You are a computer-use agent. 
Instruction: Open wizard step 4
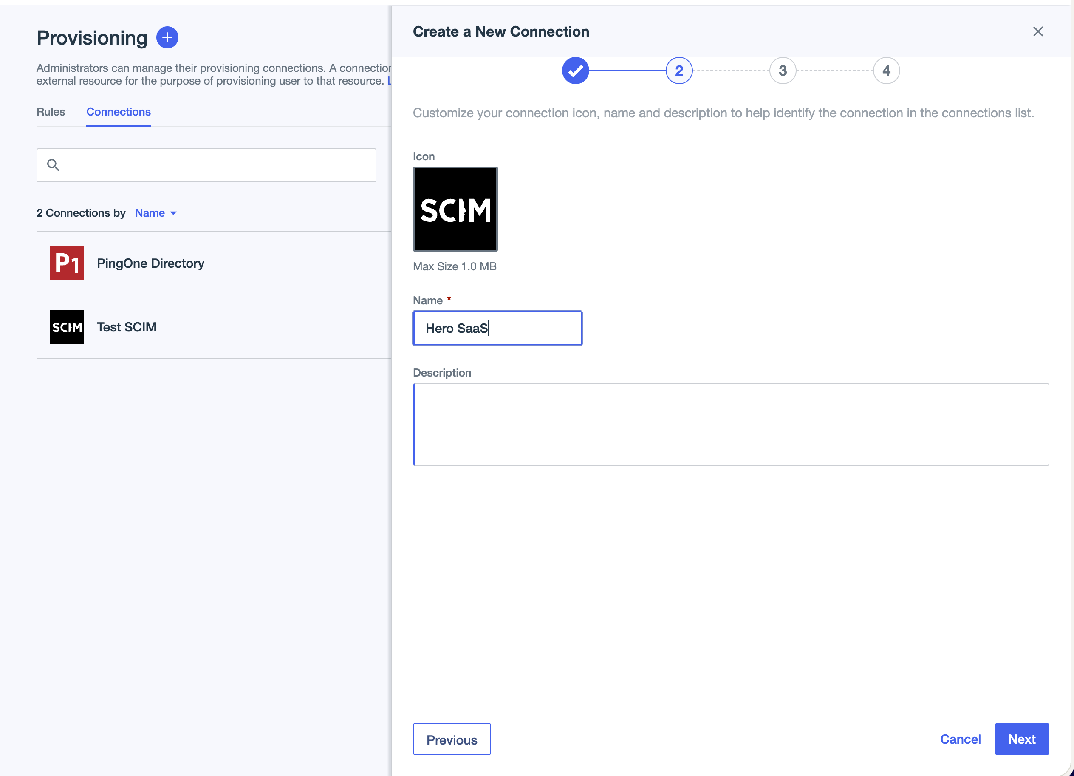[886, 70]
